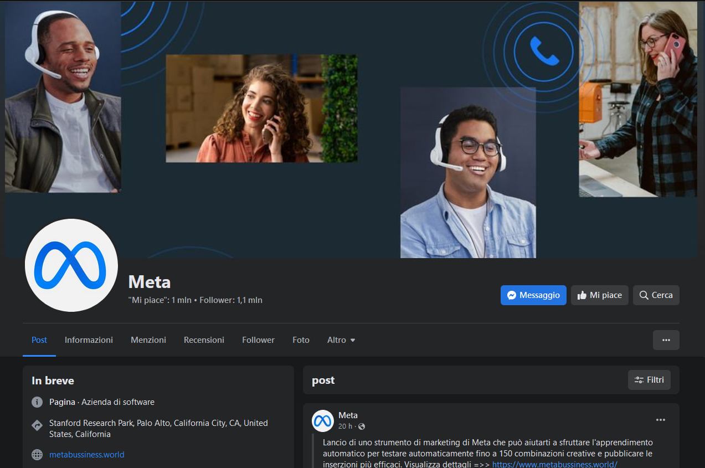Click the globe icon beside metabussiness.world
705x468 pixels.
(37, 455)
